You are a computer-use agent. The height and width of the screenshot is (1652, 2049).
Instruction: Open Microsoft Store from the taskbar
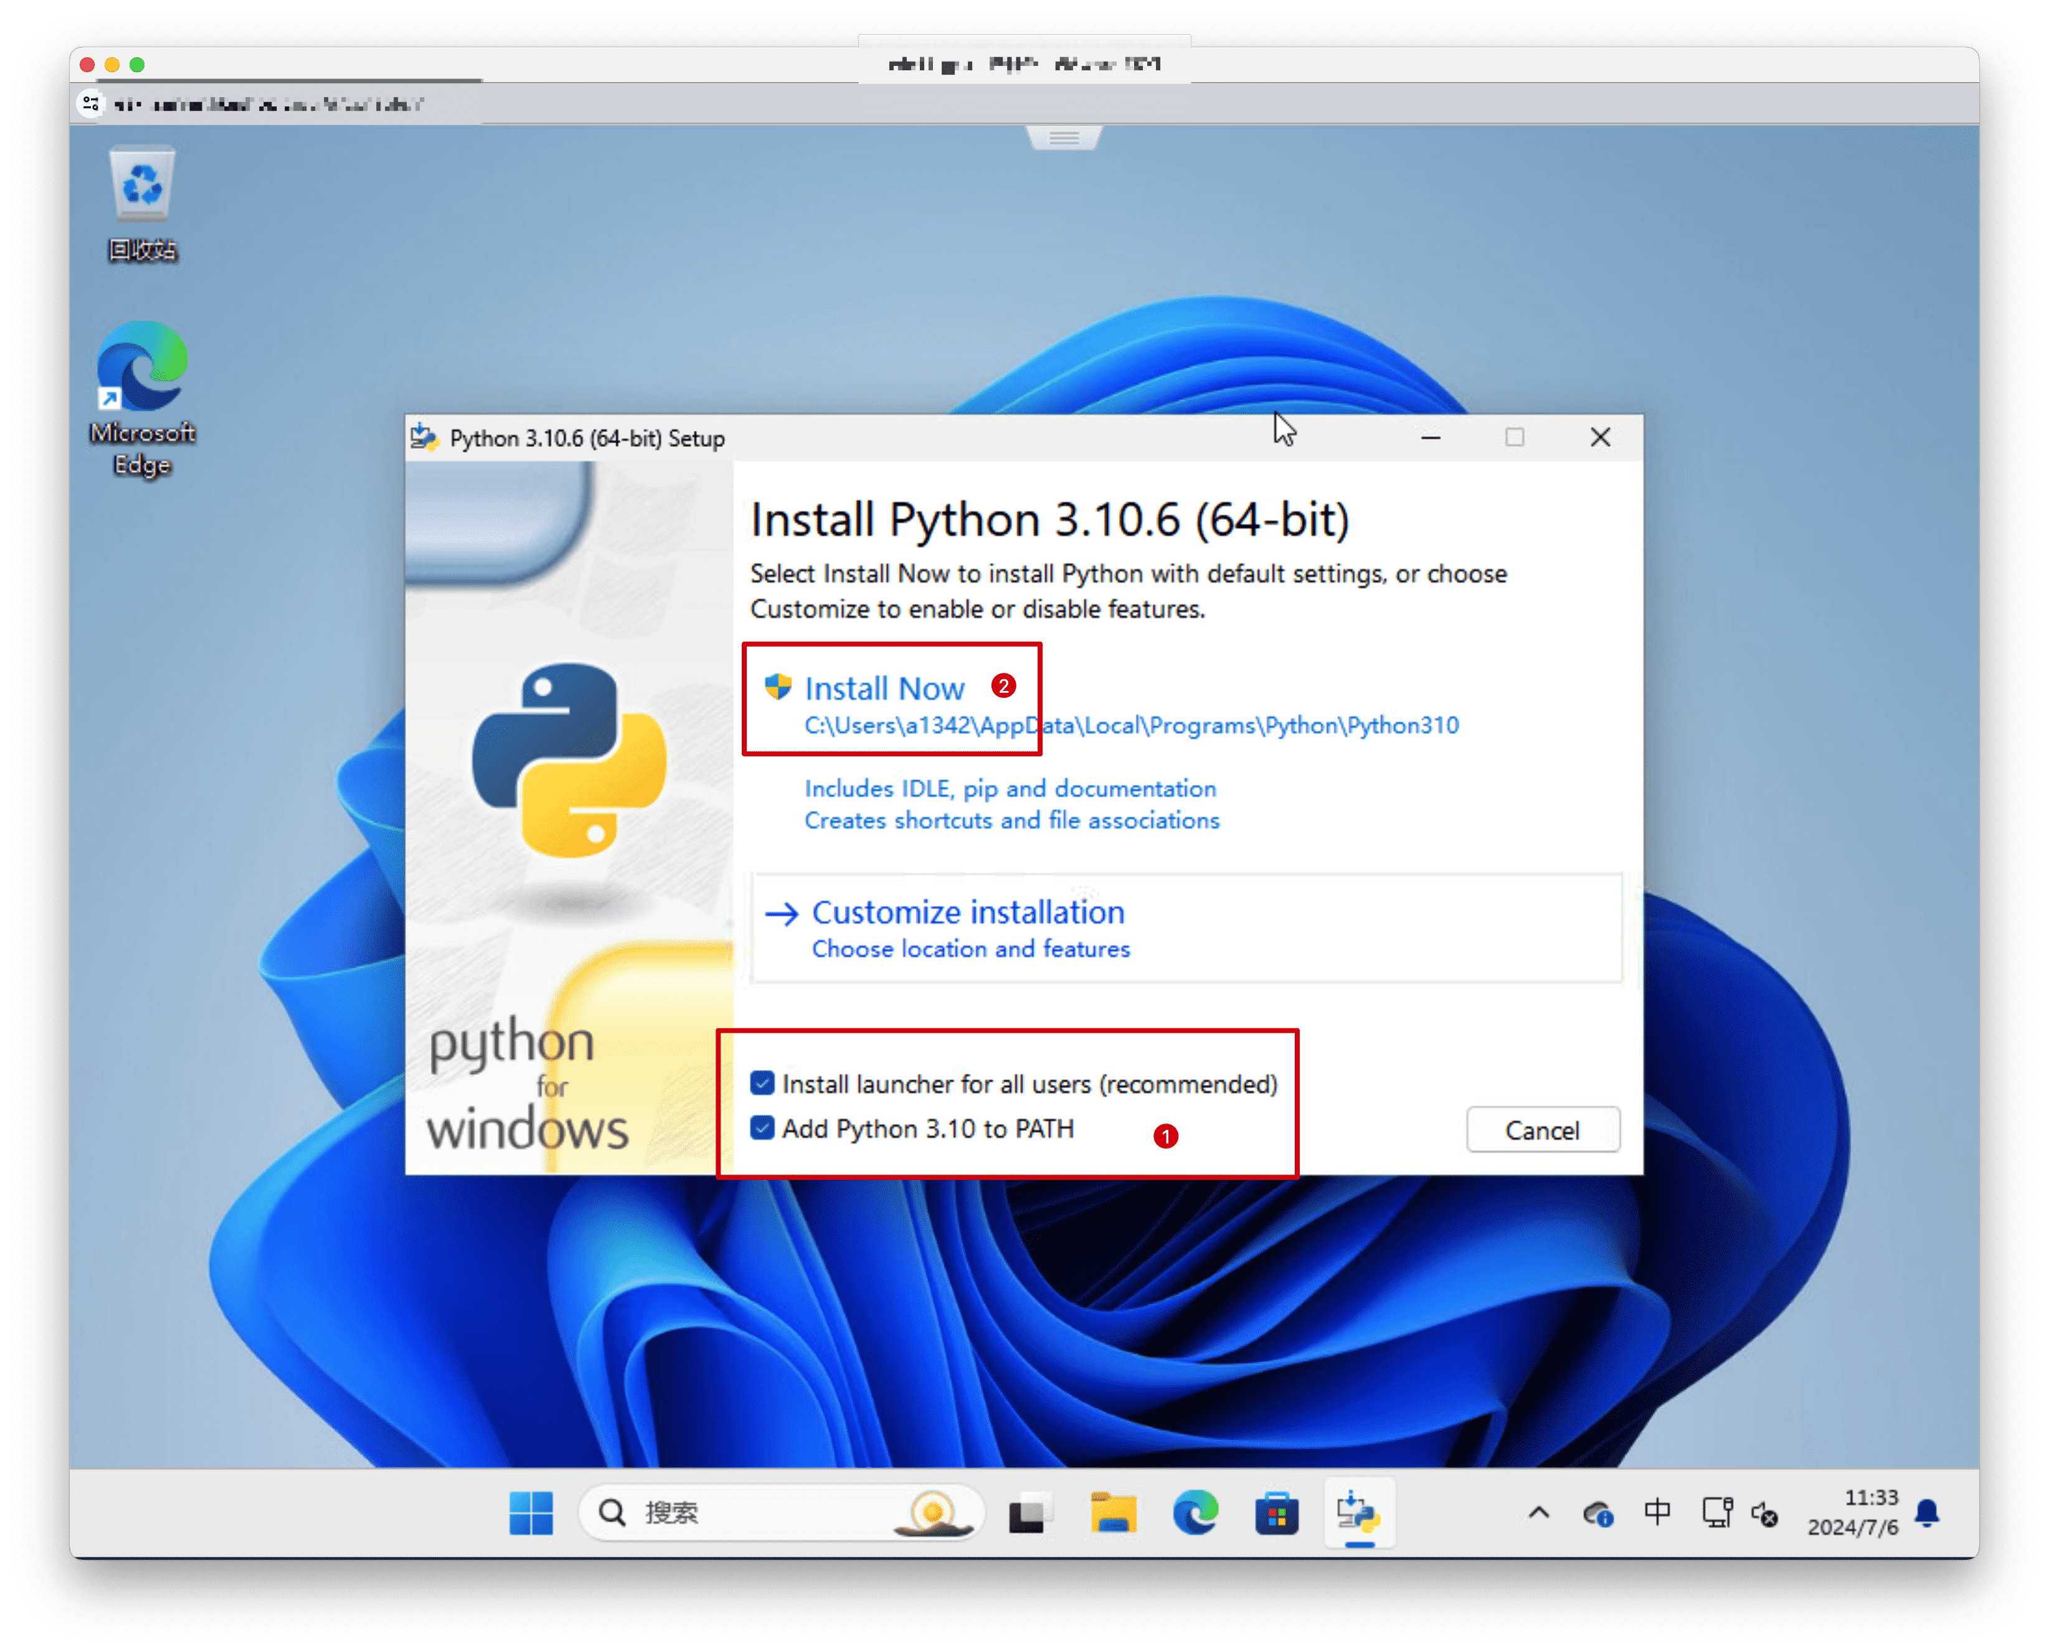point(1277,1513)
